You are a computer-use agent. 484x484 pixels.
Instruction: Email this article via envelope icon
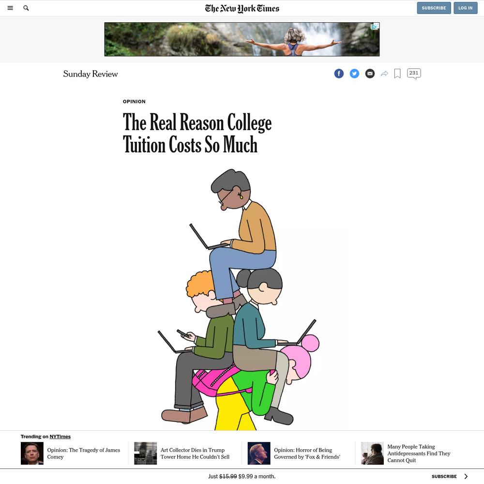(370, 74)
